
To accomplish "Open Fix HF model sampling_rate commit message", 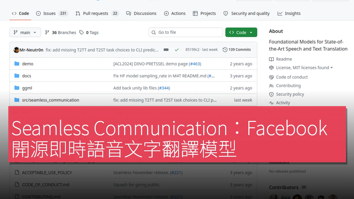I will [160, 76].
